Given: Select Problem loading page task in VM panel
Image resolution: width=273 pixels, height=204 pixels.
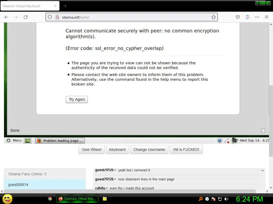Looking at the screenshot, I should pos(60,141).
